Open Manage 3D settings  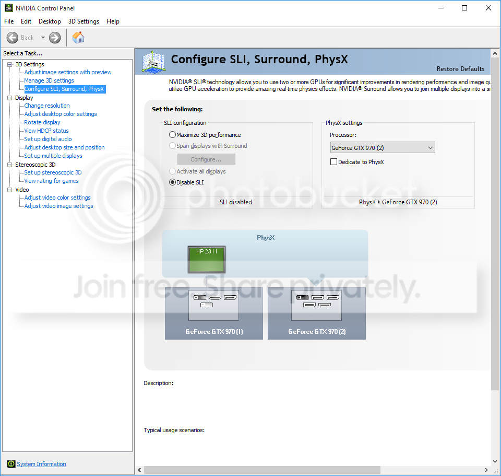coord(49,80)
